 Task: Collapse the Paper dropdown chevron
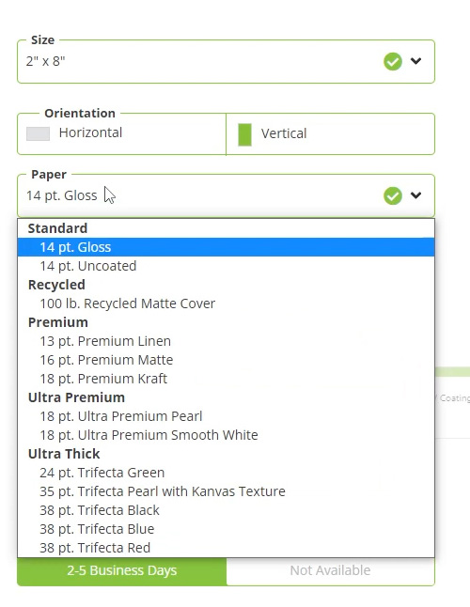click(x=415, y=195)
